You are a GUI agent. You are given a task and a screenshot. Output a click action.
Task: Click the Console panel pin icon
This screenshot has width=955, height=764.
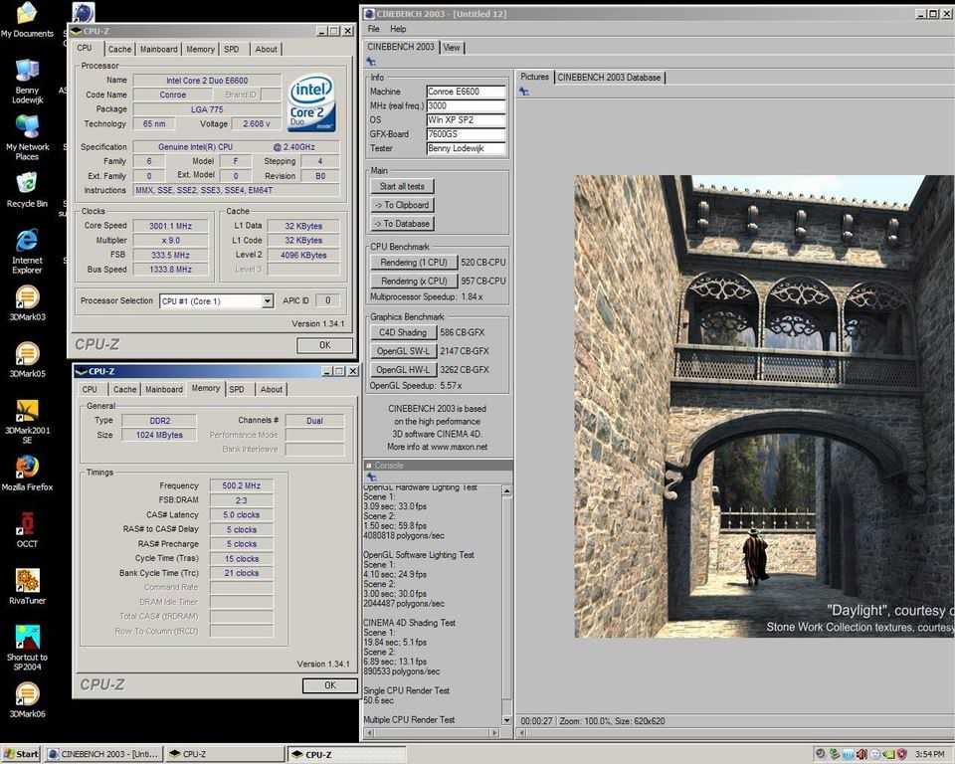[371, 477]
